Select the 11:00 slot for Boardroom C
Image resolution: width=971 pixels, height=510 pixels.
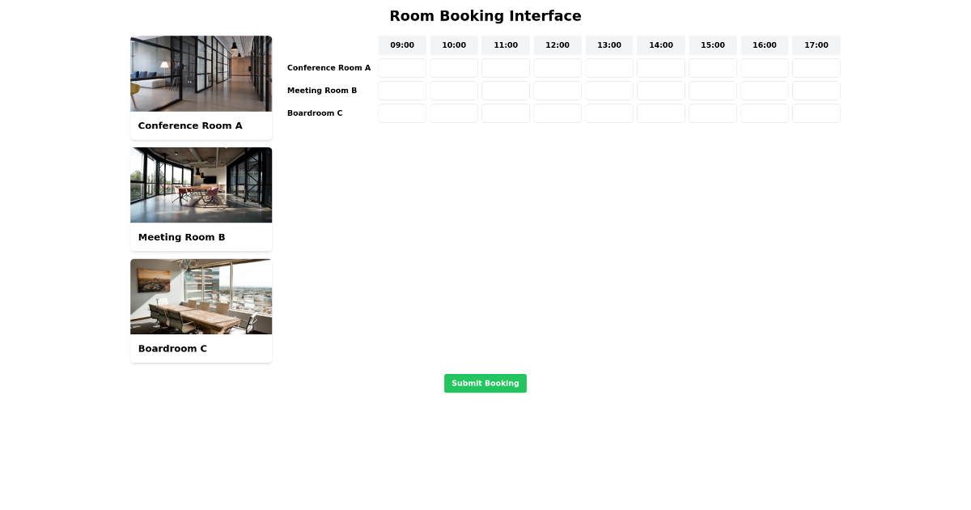(505, 113)
